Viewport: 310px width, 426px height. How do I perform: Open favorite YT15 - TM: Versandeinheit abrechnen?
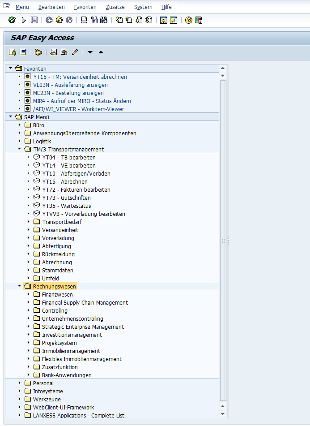(x=80, y=77)
